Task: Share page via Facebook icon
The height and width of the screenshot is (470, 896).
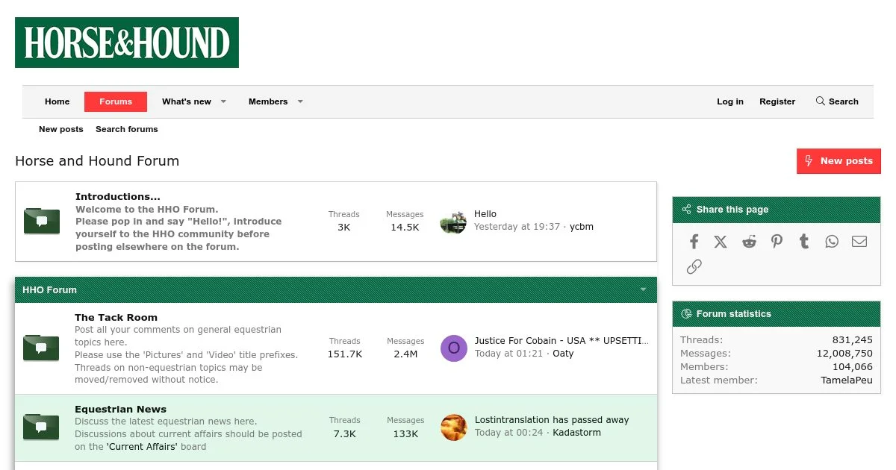Action: click(x=694, y=242)
